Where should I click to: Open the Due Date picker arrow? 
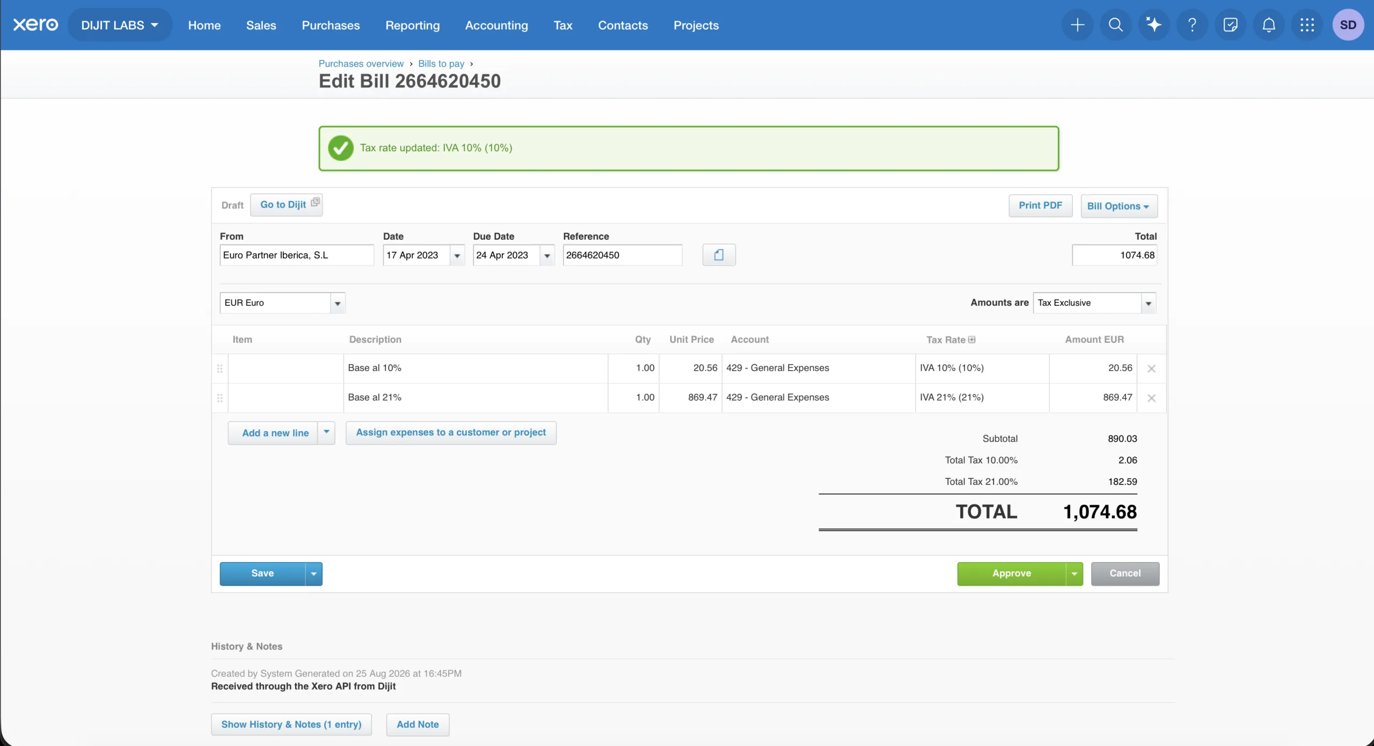547,255
